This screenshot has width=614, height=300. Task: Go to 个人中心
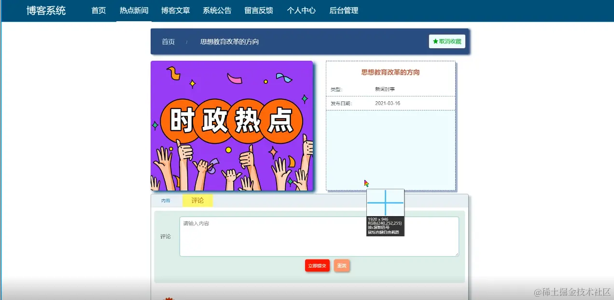tap(301, 11)
